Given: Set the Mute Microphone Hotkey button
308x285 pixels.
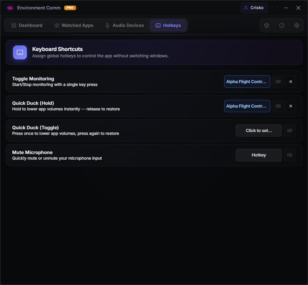Looking at the screenshot, I should point(259,155).
